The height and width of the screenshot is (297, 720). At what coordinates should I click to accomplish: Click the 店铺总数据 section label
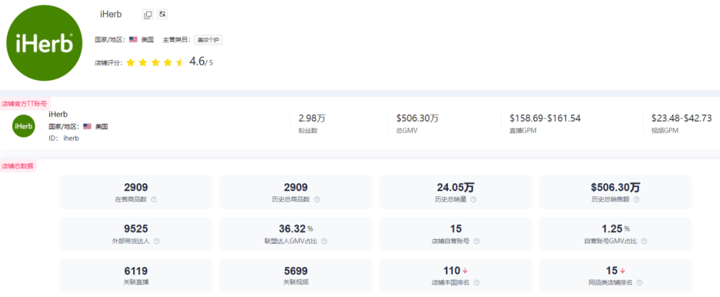(x=18, y=166)
